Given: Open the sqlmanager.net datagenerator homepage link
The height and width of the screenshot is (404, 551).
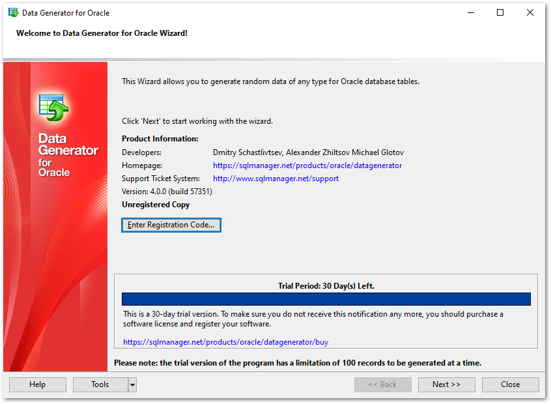Looking at the screenshot, I should (307, 166).
